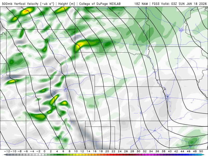Screen dimensions: 208x156
Task: Click the '34' value on the color scale
Action: click(151, 151)
